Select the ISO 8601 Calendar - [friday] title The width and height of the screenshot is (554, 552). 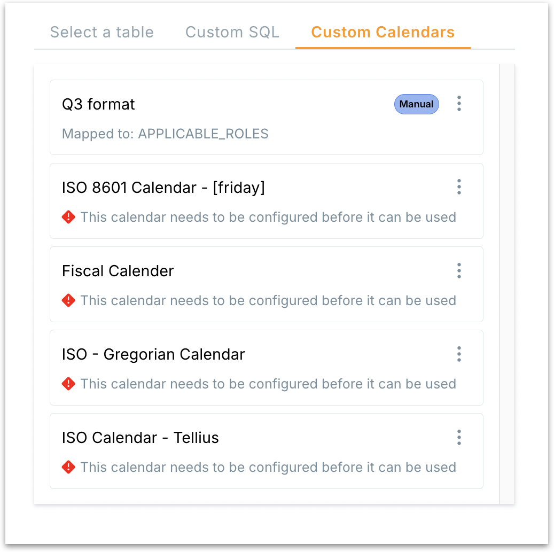pyautogui.click(x=163, y=188)
